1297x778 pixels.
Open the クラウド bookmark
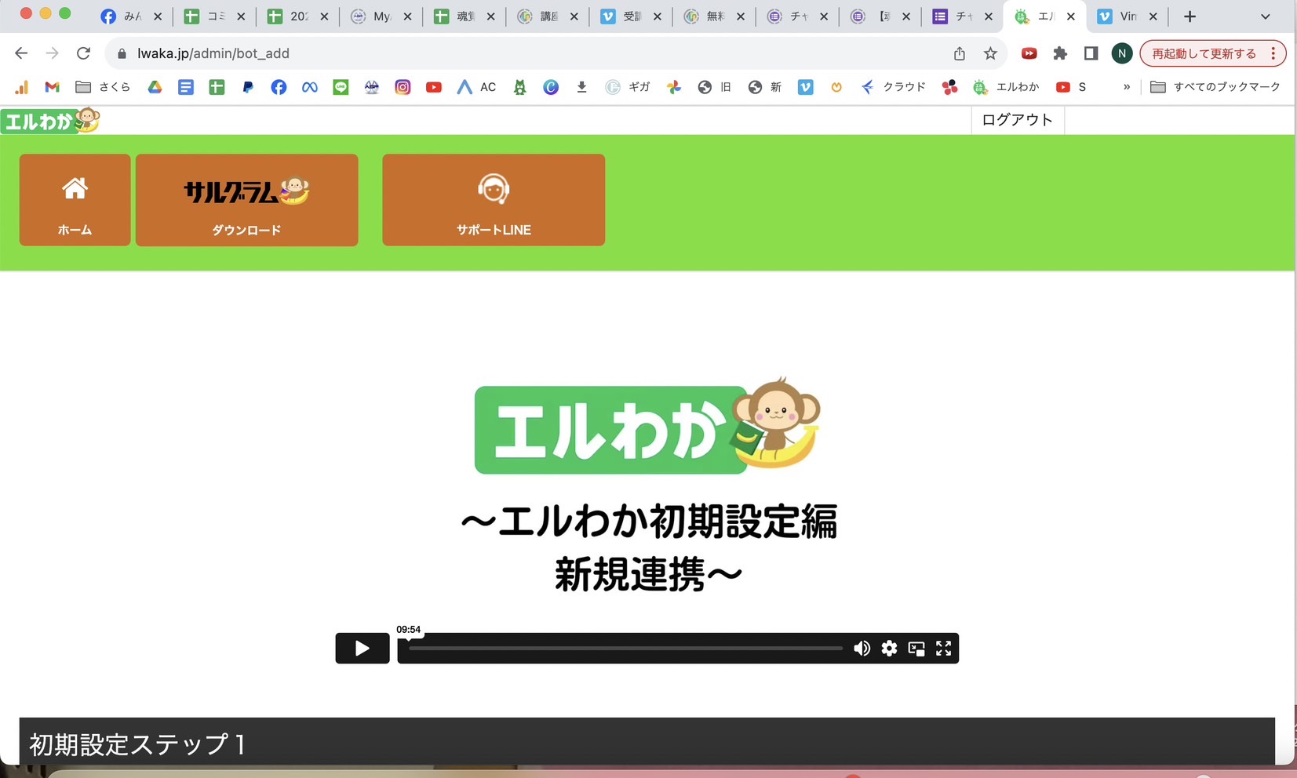[893, 87]
